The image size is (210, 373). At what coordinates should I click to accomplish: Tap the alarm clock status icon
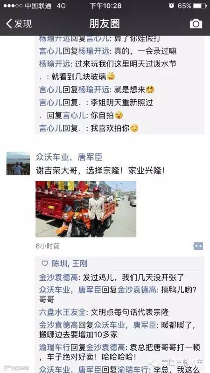pos(171,6)
